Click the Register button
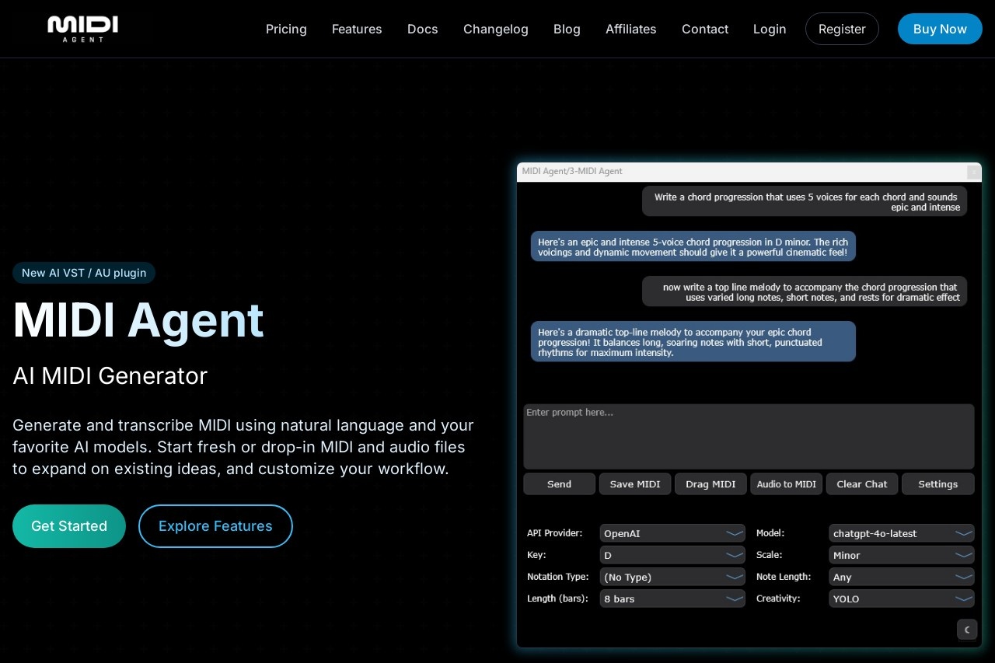Screen dimensions: 995x663 842,29
